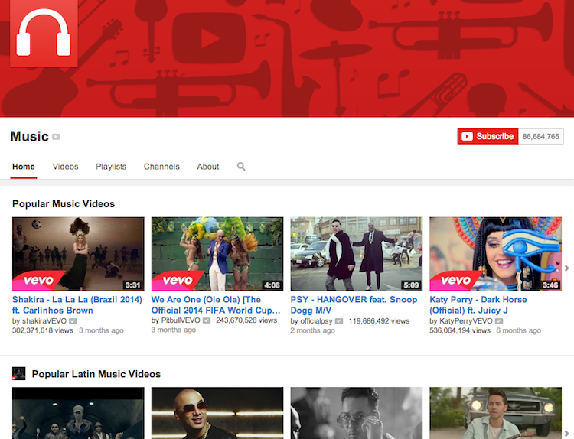Image resolution: width=574 pixels, height=439 pixels.
Task: Open Latin thumbnail of bald man in sunglasses
Action: [217, 413]
